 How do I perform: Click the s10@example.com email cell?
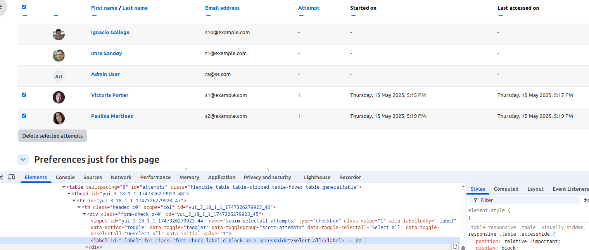pyautogui.click(x=227, y=33)
